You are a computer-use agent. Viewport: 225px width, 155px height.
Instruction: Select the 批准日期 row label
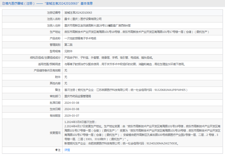[55, 103]
